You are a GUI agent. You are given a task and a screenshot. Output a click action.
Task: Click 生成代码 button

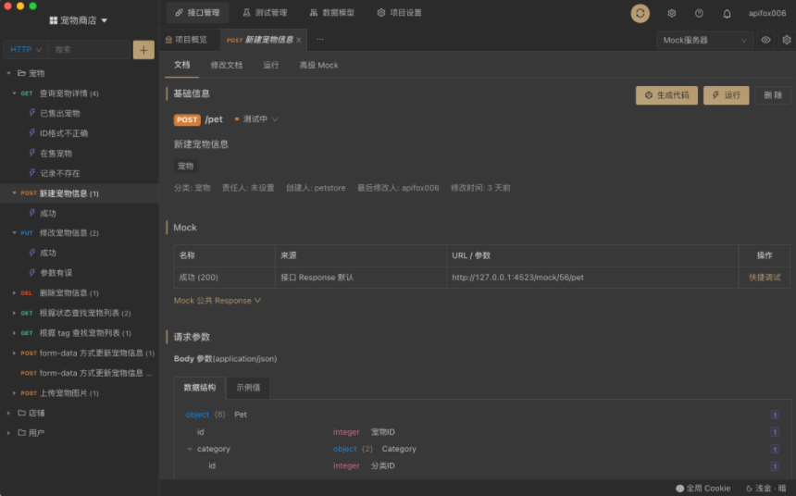(x=666, y=95)
